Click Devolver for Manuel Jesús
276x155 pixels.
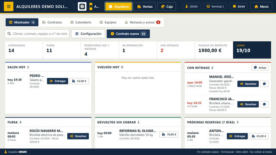tap(248, 84)
